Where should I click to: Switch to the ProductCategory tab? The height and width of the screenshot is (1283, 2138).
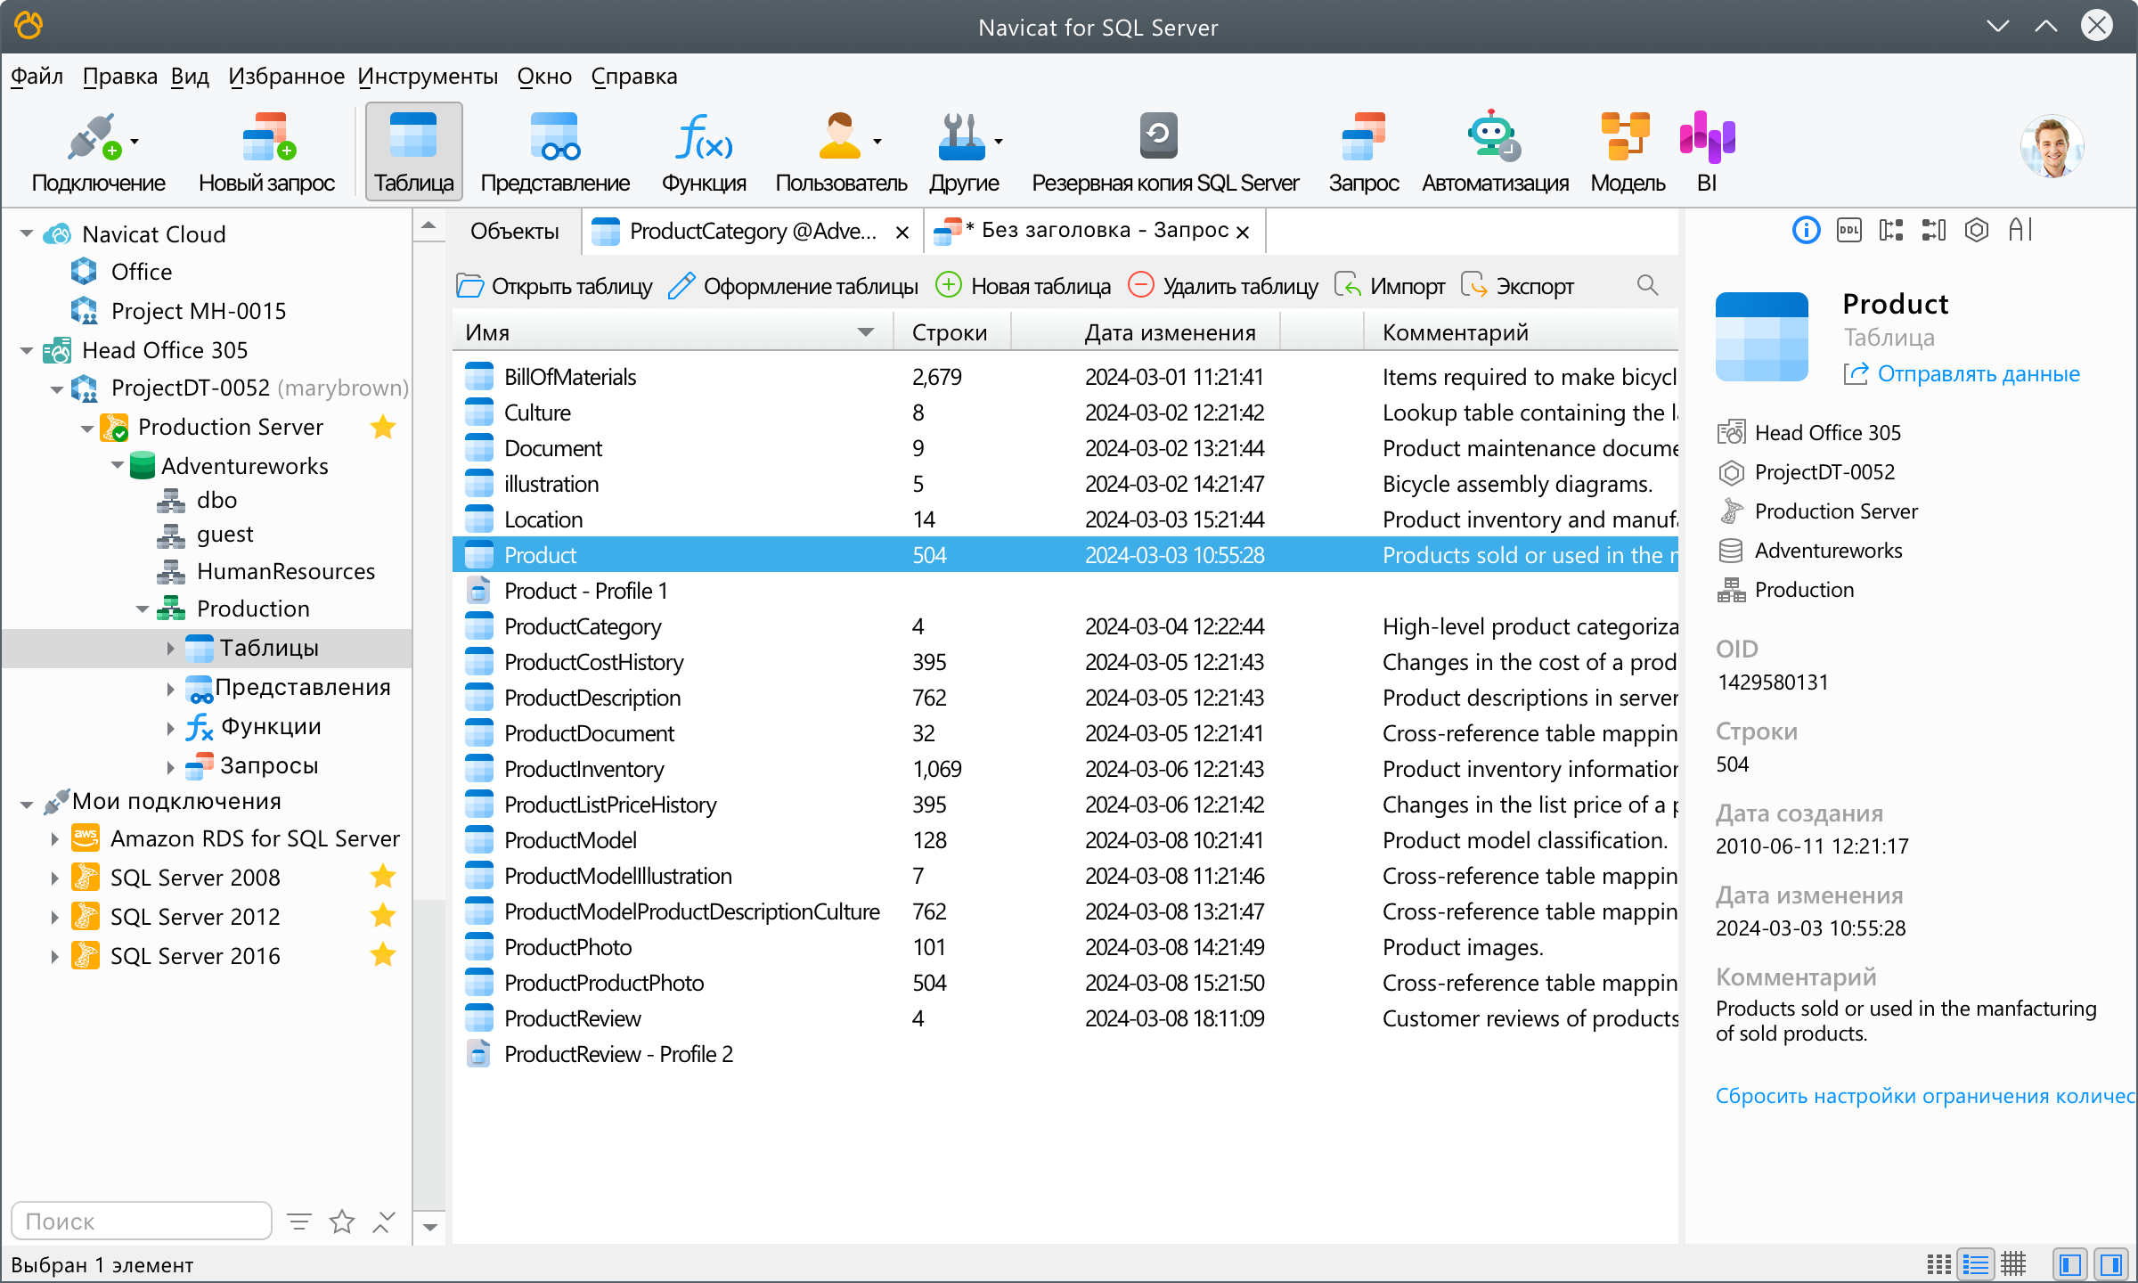pyautogui.click(x=752, y=231)
